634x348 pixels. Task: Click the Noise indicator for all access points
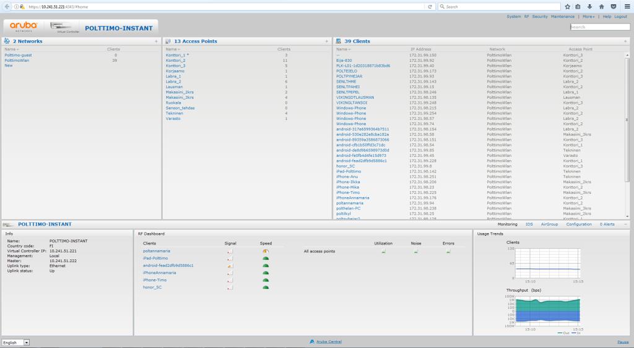[415, 251]
